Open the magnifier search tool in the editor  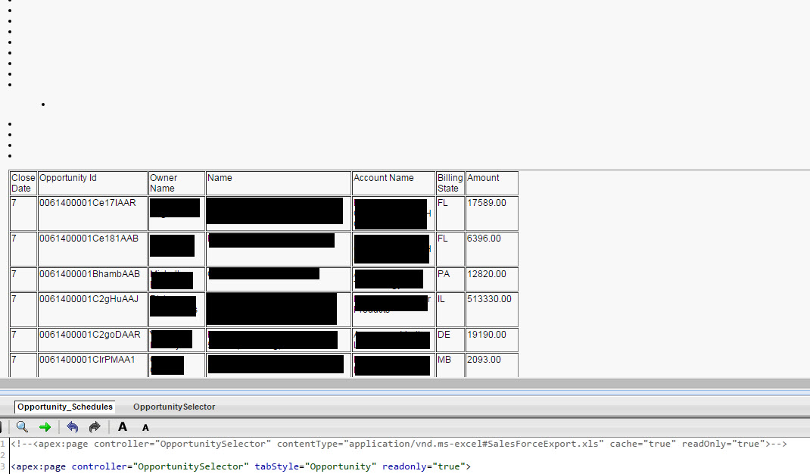22,427
